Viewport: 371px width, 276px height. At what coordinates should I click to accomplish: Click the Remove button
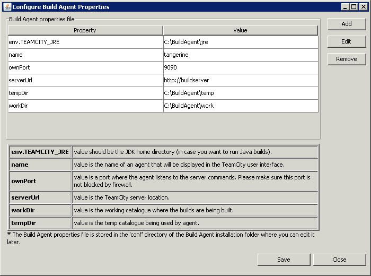(x=347, y=59)
